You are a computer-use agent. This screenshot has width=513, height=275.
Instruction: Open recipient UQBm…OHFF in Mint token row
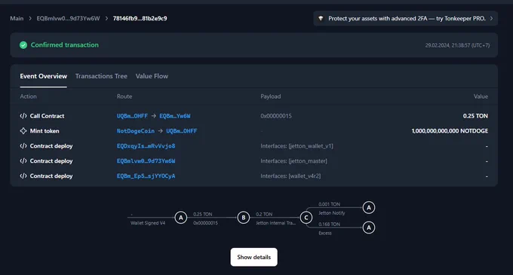pos(182,131)
